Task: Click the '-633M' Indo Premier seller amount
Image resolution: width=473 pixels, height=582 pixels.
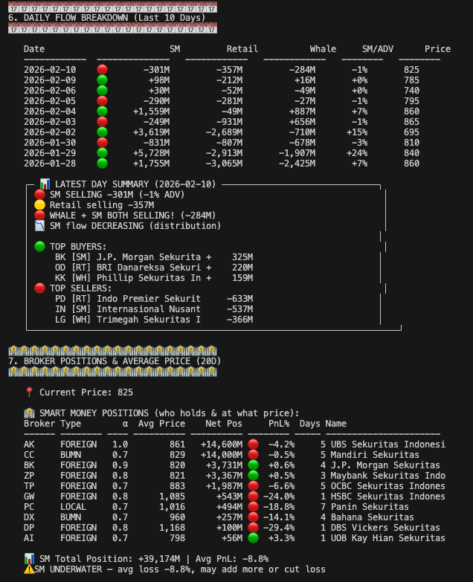Action: (239, 298)
